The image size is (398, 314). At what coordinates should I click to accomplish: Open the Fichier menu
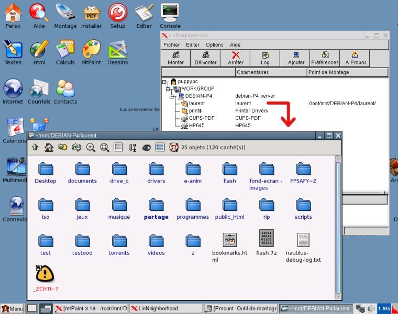pos(171,45)
